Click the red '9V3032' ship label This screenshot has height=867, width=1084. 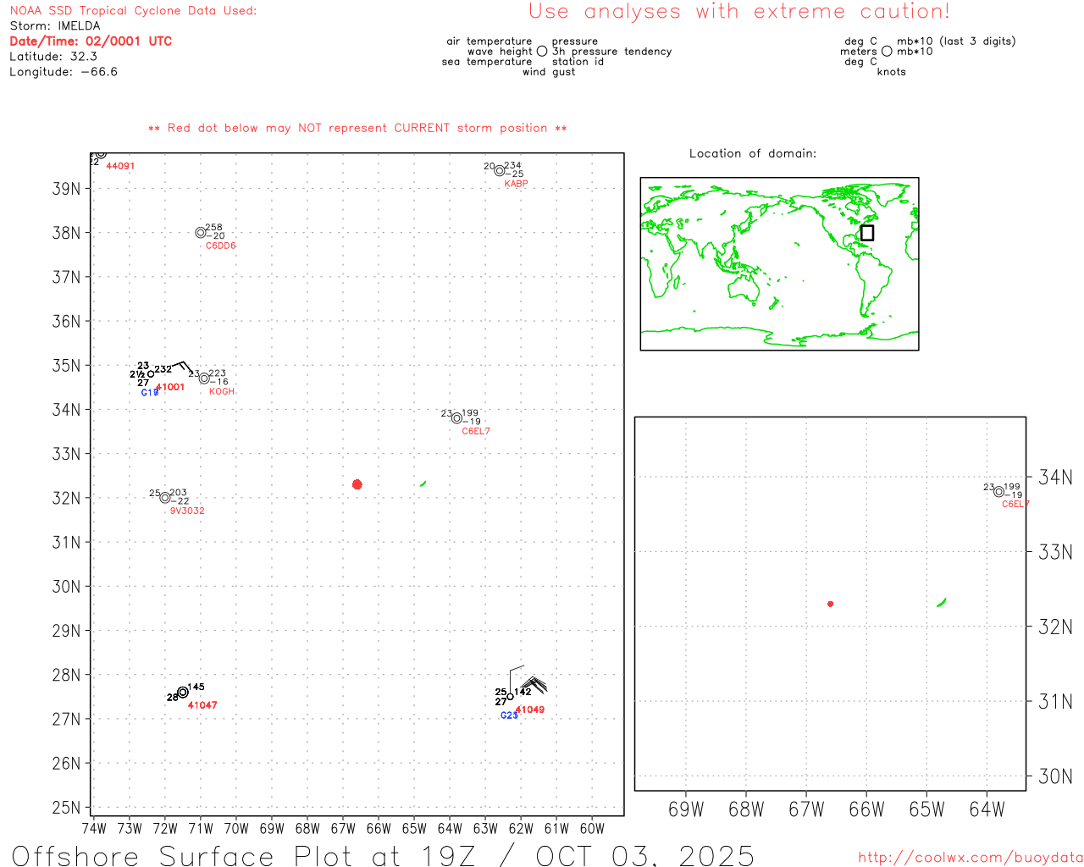click(x=187, y=511)
